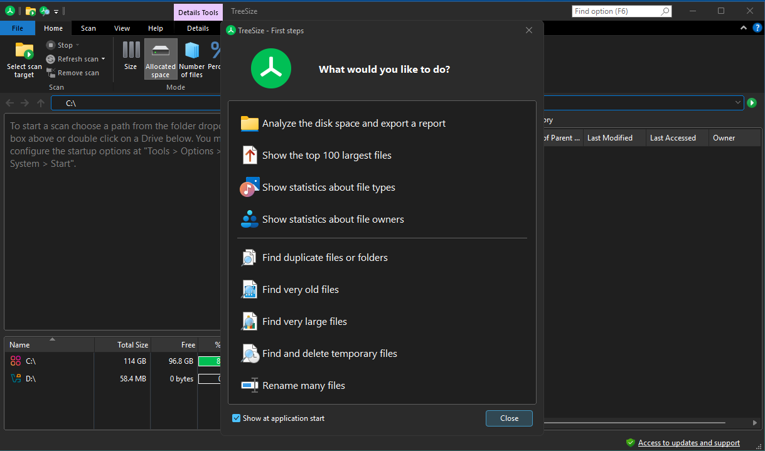Expand the arrow beside Stop
This screenshot has height=451, width=765.
tap(78, 45)
